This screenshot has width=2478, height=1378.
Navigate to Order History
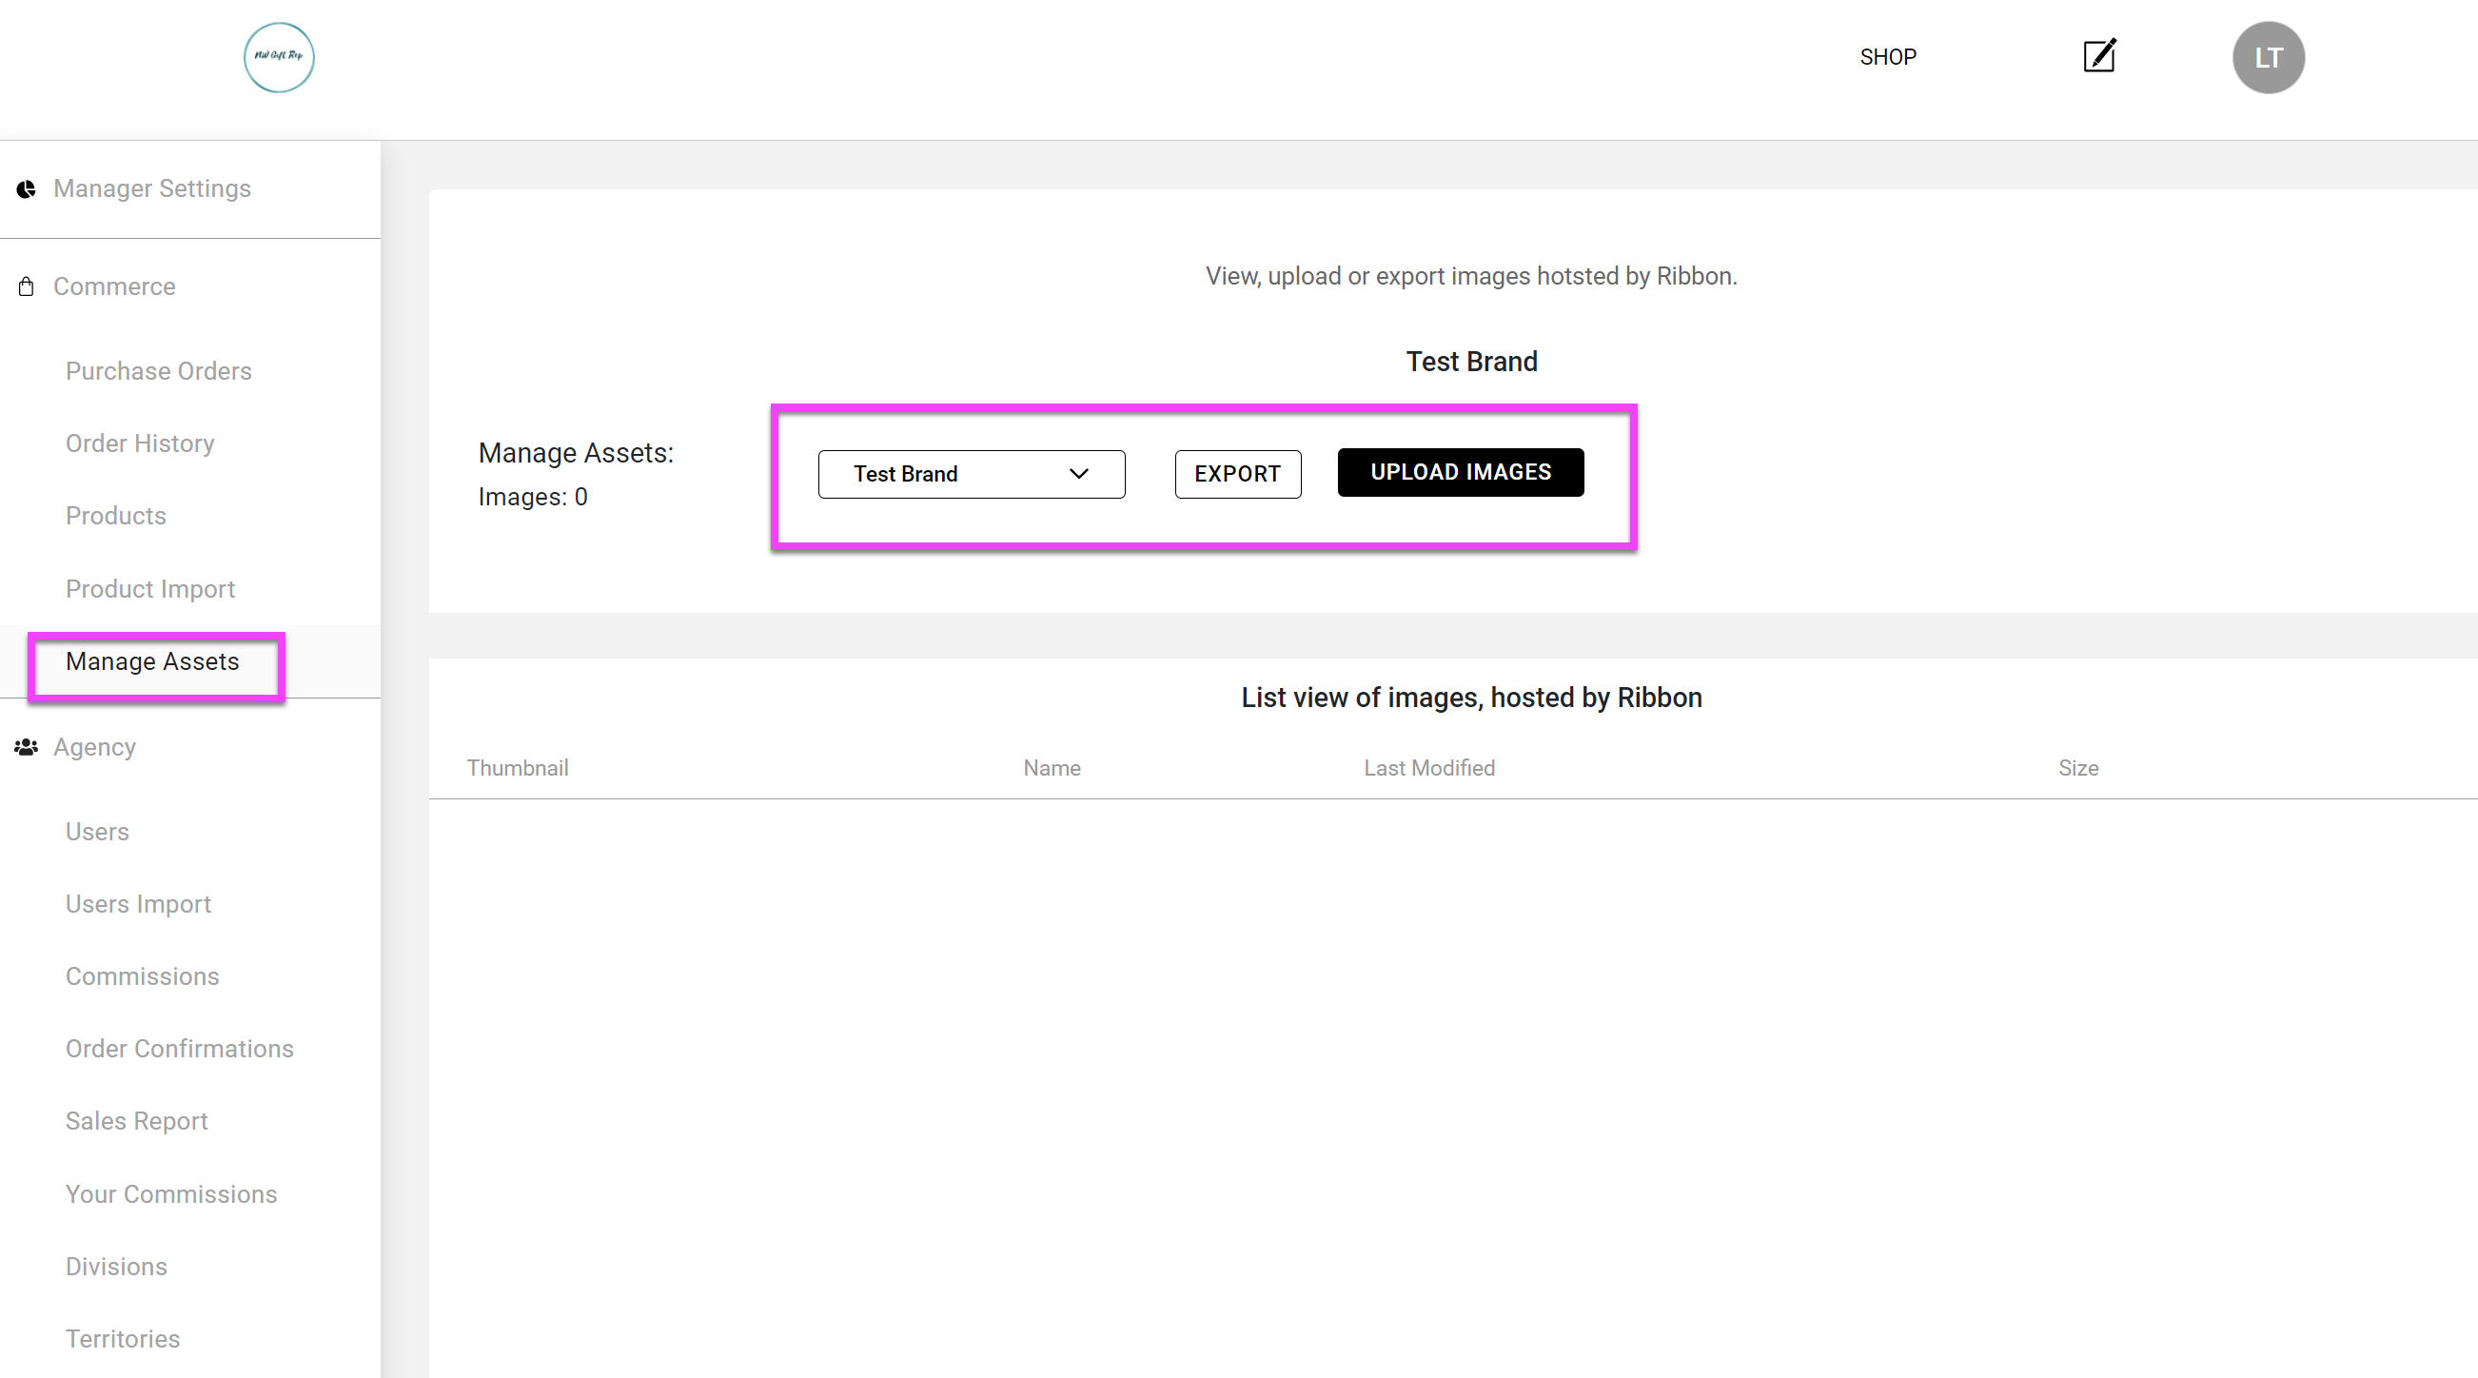[140, 443]
